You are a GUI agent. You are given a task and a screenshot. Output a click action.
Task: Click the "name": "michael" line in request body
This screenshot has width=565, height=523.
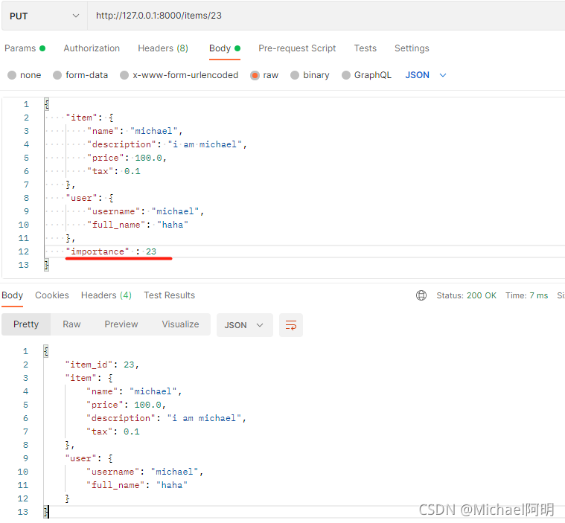(135, 131)
